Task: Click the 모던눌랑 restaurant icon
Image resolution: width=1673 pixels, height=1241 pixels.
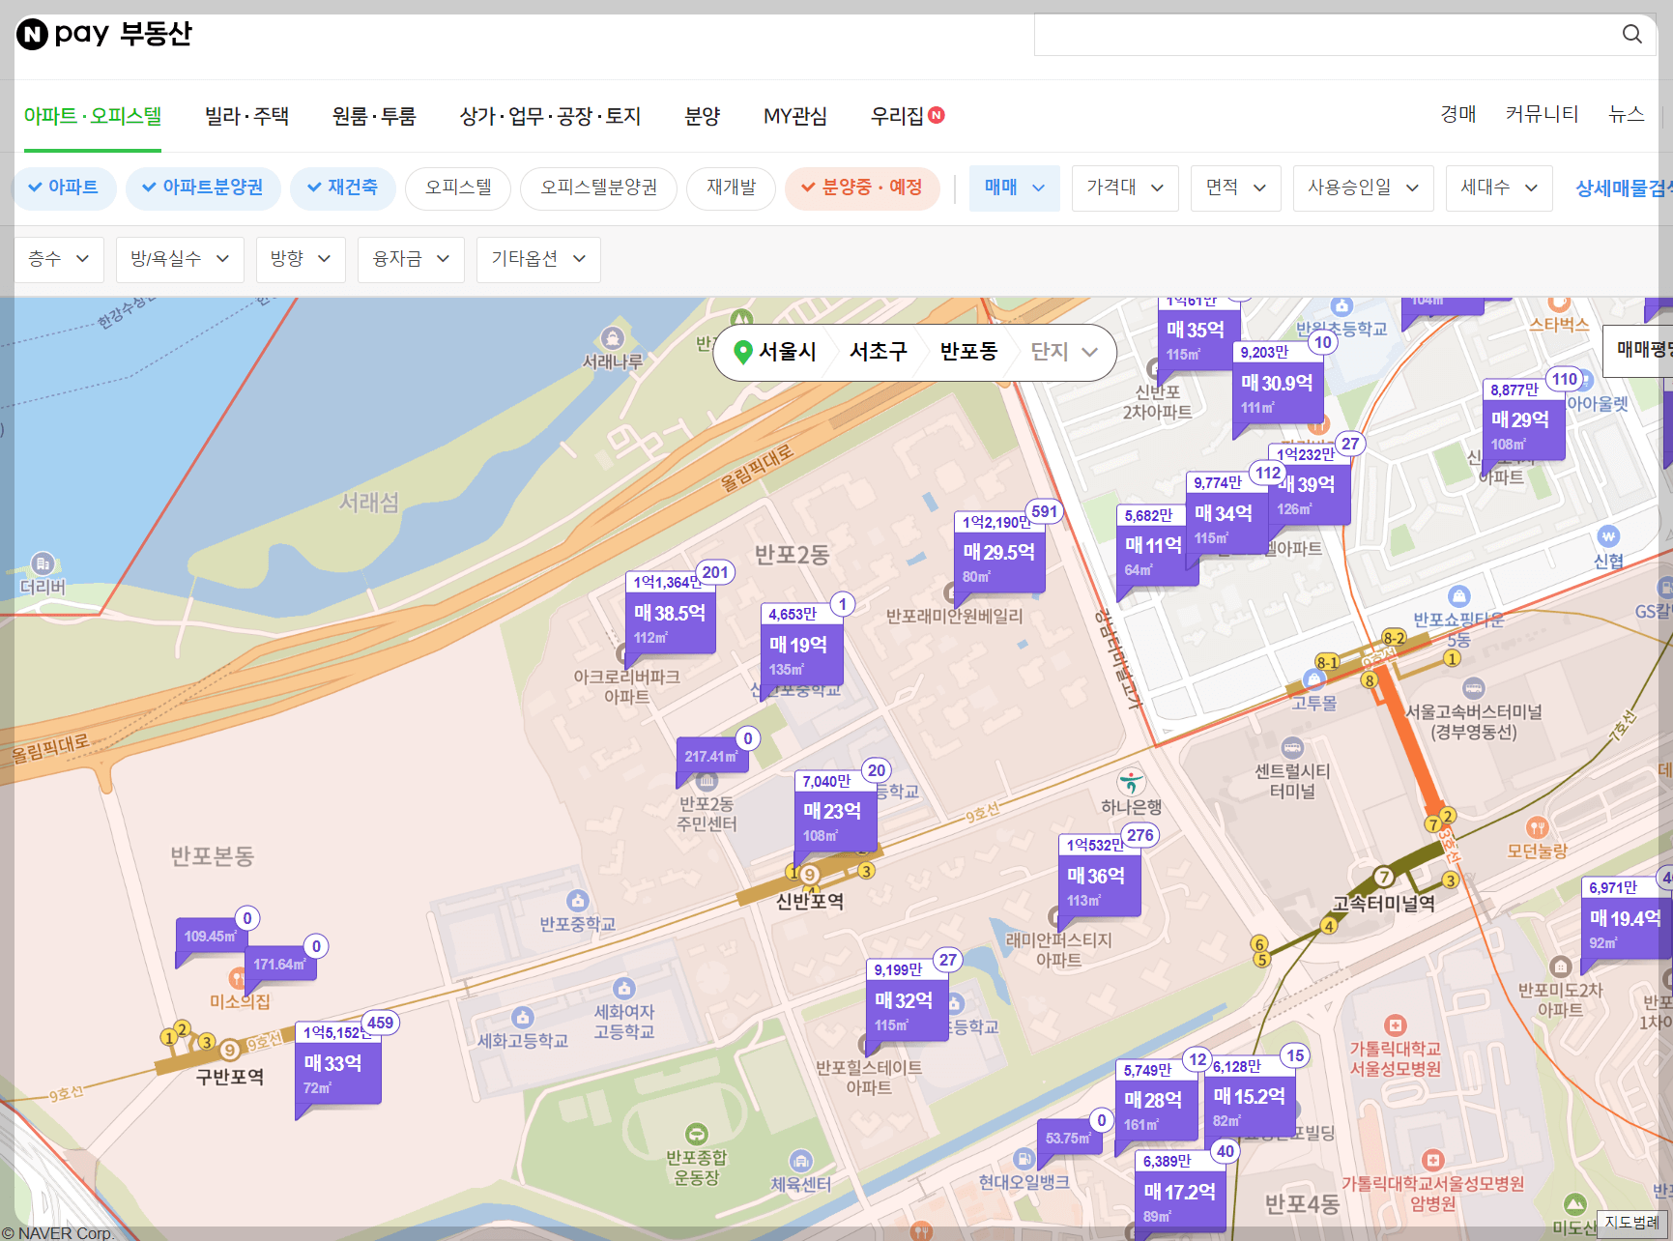Action: (1537, 827)
